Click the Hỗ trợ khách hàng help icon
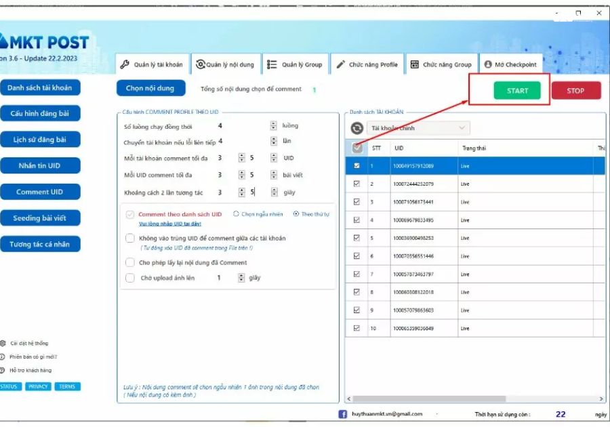Screen dimensions: 610x427 [2, 370]
